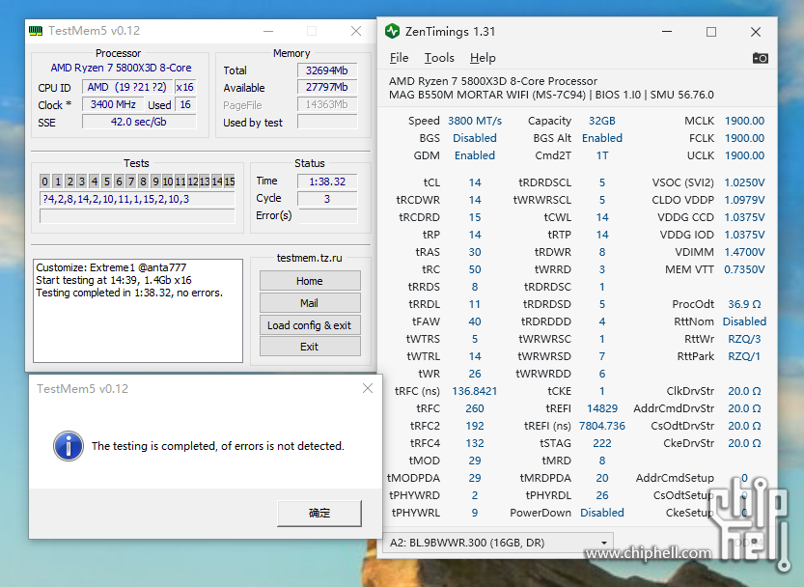
Task: Click the CLDO VDDP value 1.0979V
Action: tap(744, 200)
